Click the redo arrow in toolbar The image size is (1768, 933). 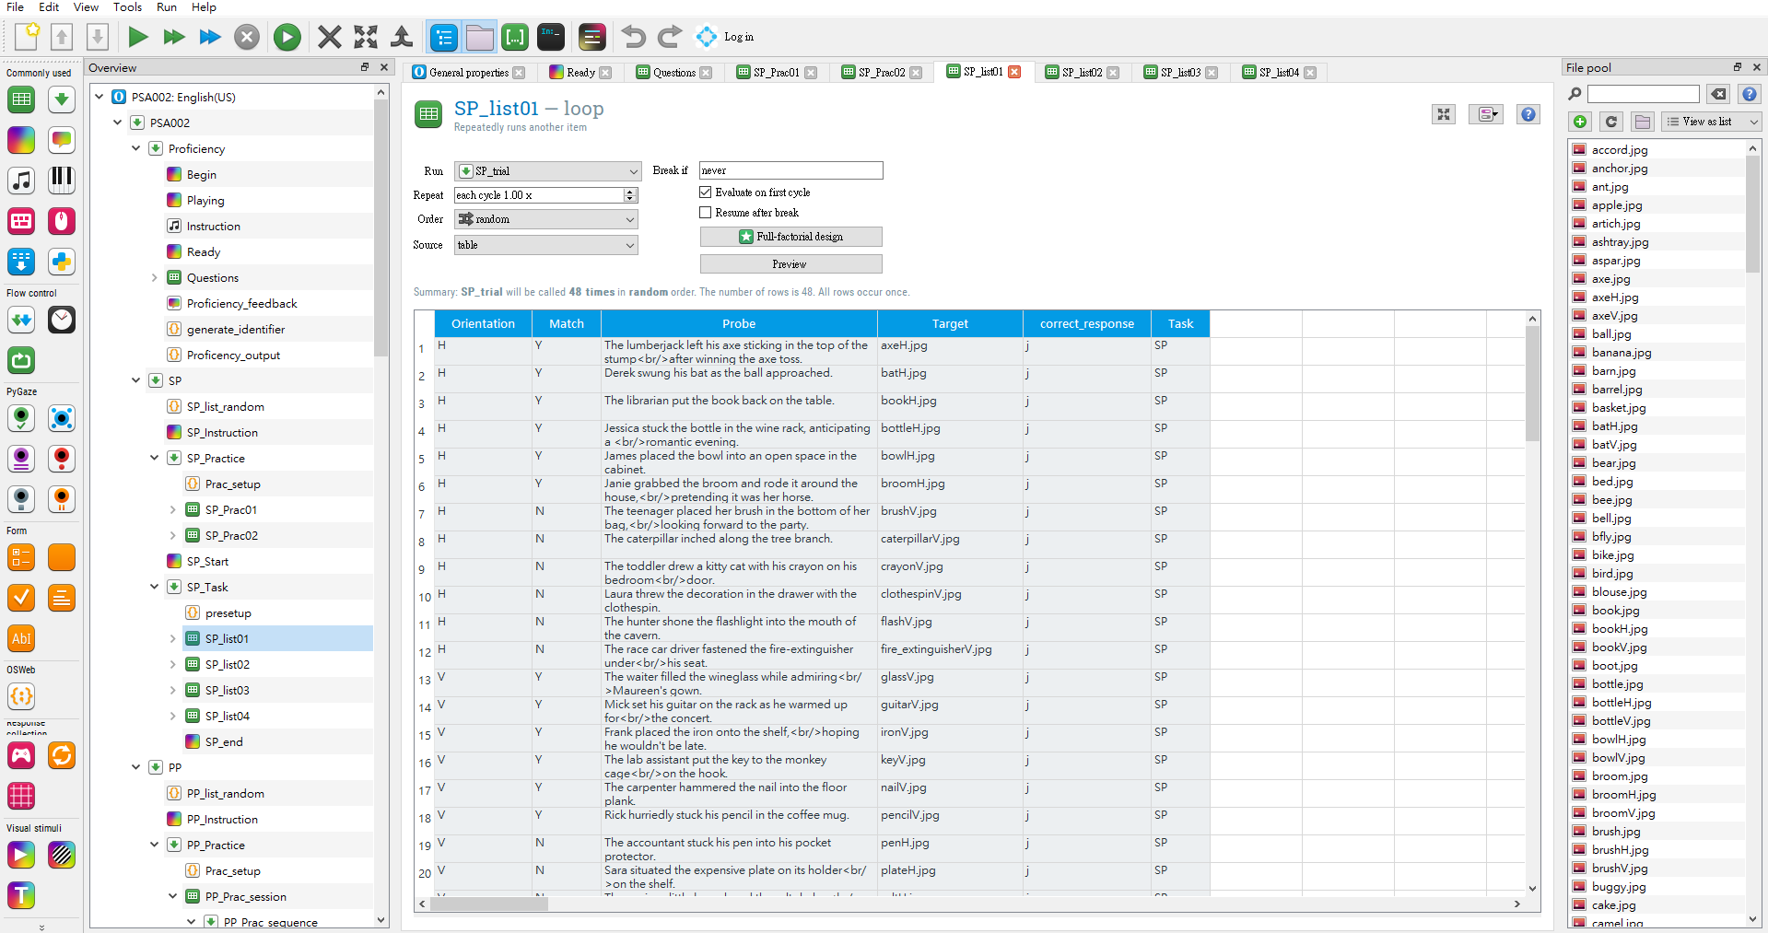pos(670,37)
